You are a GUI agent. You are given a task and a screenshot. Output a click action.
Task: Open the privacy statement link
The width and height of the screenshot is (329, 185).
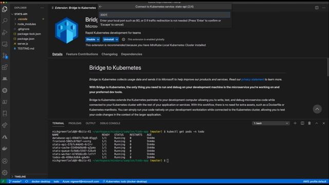[x=252, y=80]
